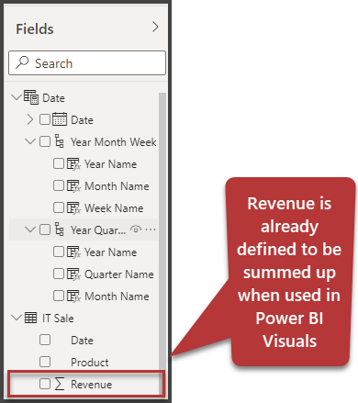Click calculated column icon of first Year Name
The width and height of the screenshot is (358, 403).
point(73,164)
